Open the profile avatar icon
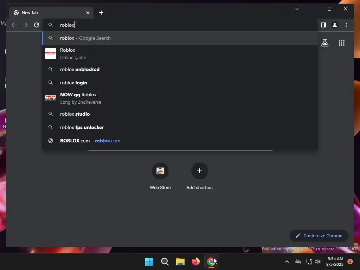 (335, 25)
